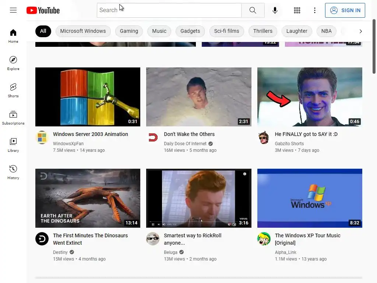Click the page vertical scrollbar
The image size is (377, 283).
point(374,46)
